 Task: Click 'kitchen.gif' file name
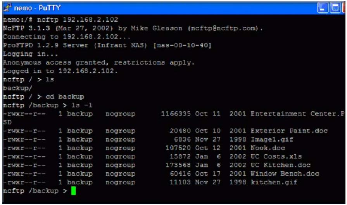(x=274, y=182)
